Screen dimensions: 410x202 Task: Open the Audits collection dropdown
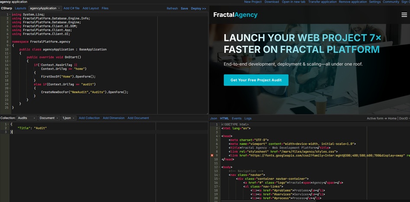(x=27, y=118)
